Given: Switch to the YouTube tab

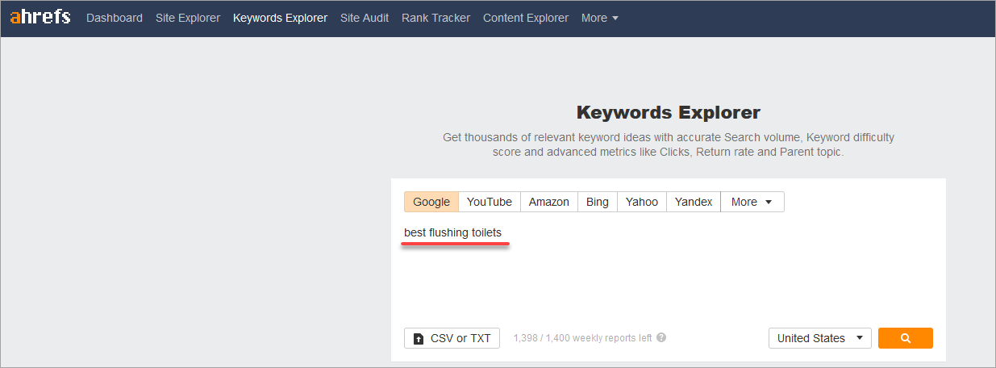Looking at the screenshot, I should click(490, 202).
